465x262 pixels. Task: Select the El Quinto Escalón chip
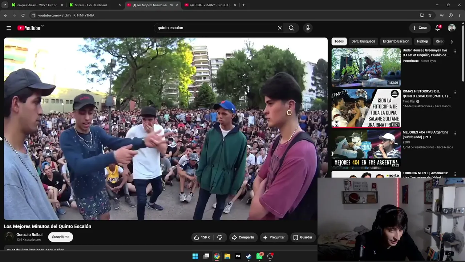(396, 41)
